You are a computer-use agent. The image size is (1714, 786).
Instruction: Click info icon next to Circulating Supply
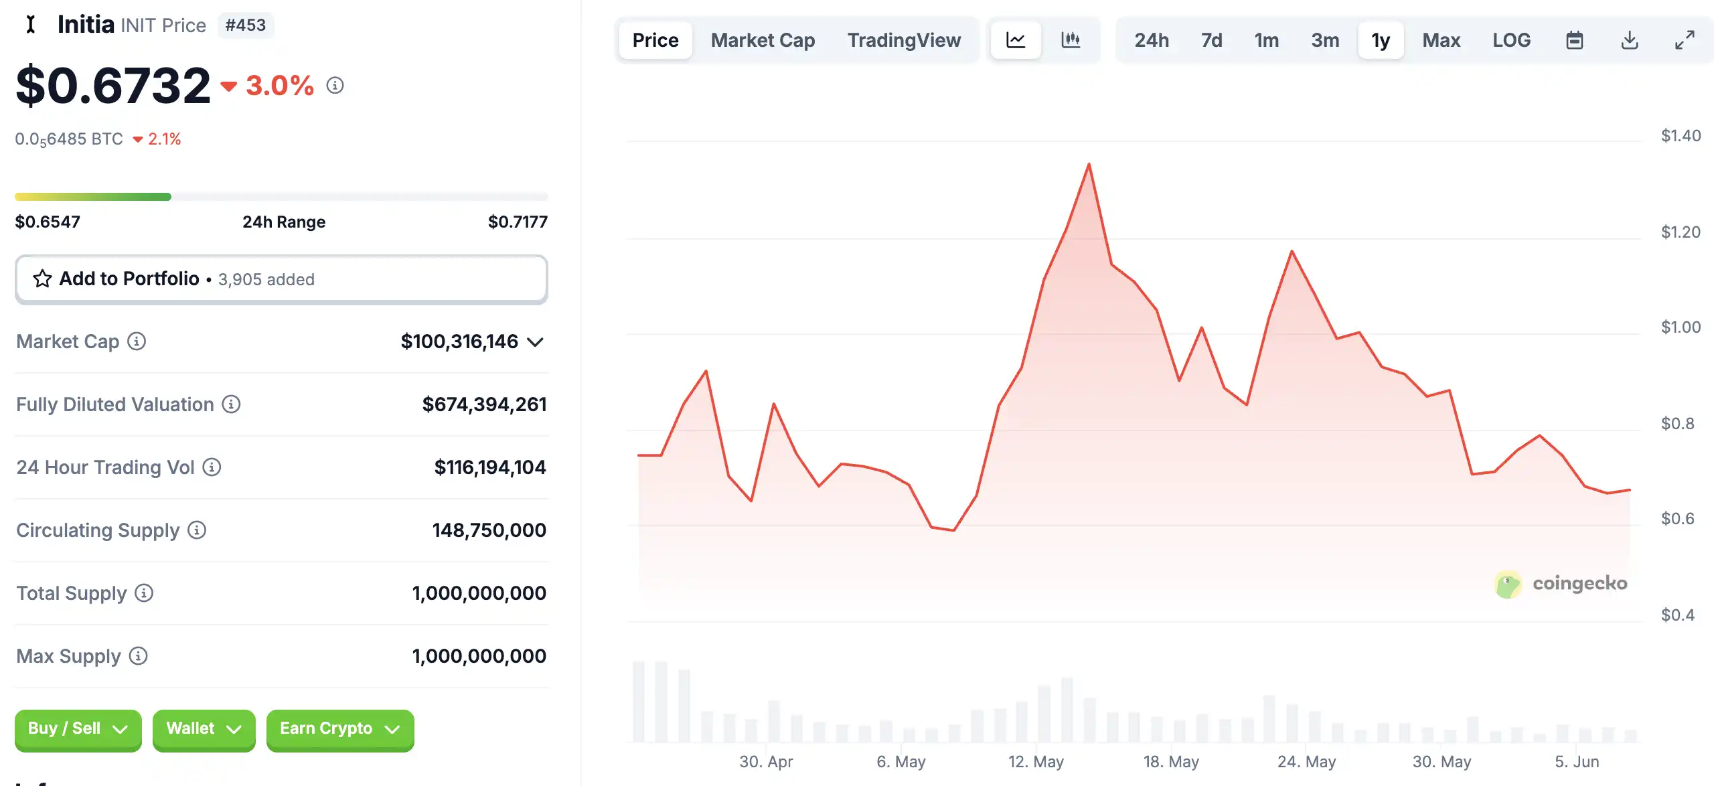[197, 530]
